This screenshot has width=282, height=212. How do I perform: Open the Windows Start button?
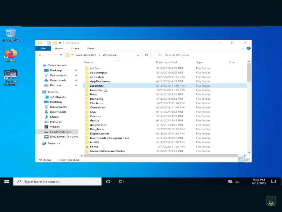coord(7,182)
